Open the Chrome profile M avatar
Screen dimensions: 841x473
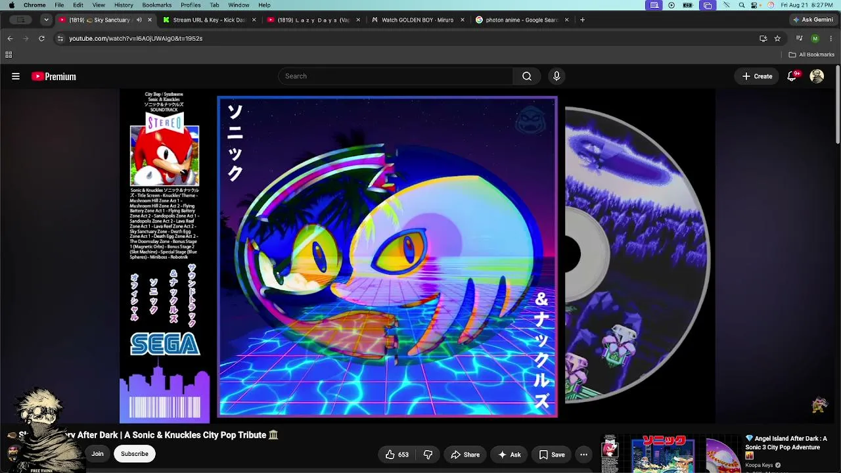tap(815, 38)
